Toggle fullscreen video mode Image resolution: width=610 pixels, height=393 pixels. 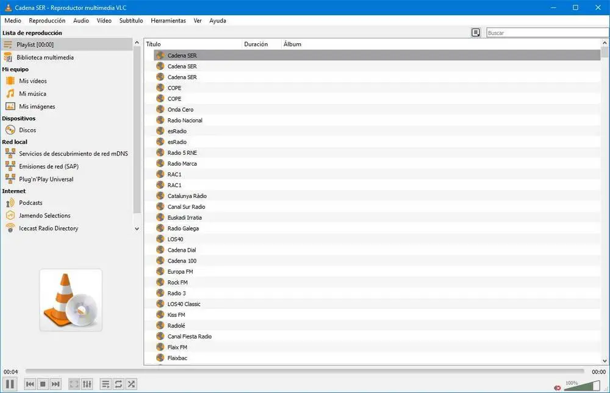tap(74, 384)
